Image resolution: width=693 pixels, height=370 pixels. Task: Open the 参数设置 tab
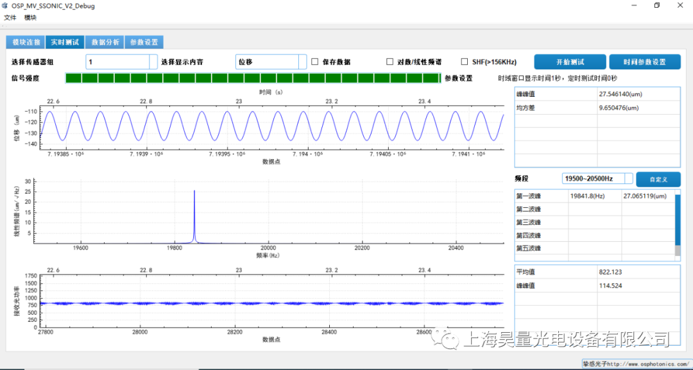point(144,41)
